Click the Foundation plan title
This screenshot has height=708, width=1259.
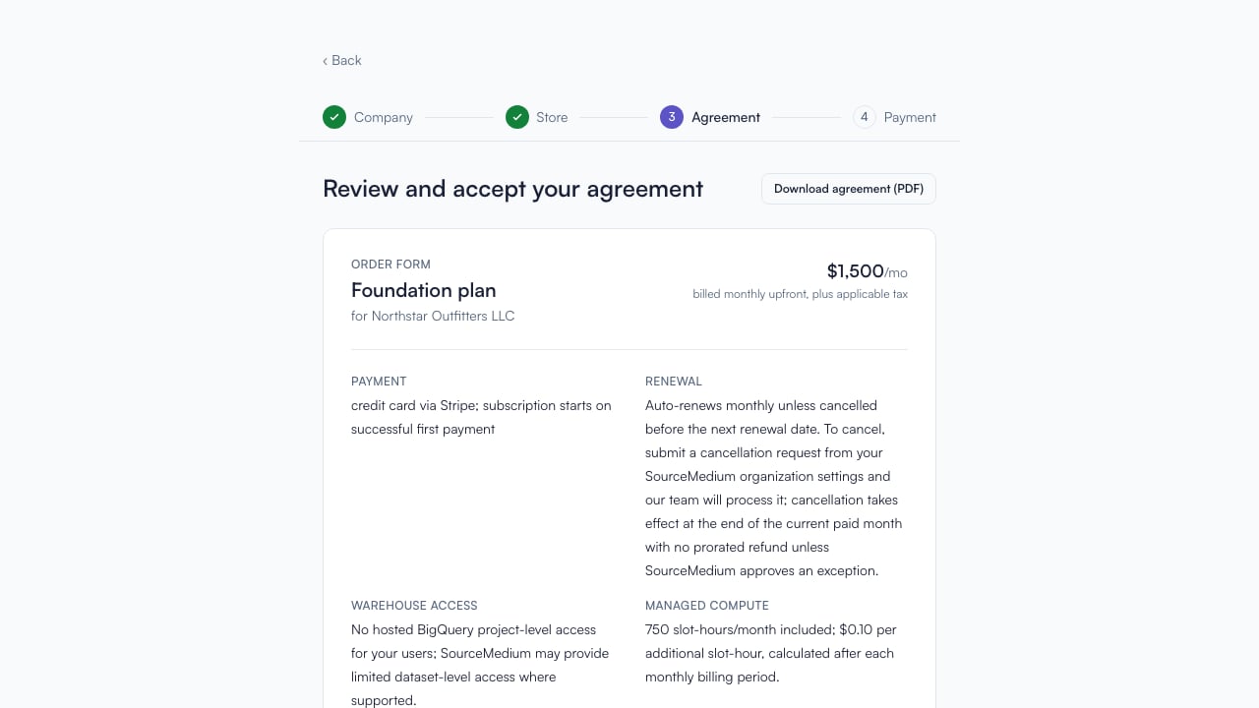(424, 290)
